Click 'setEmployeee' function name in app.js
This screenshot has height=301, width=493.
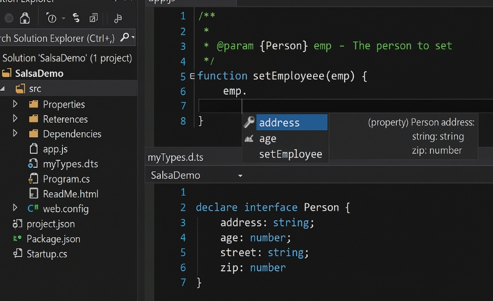[288, 76]
